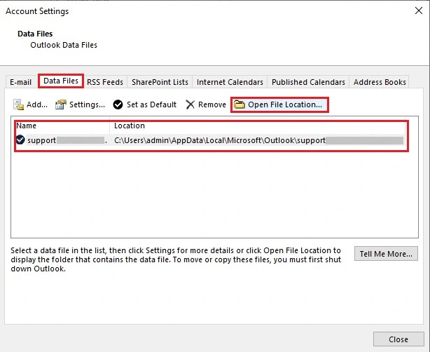The width and height of the screenshot is (430, 352).
Task: Click the Close button
Action: coord(398,339)
